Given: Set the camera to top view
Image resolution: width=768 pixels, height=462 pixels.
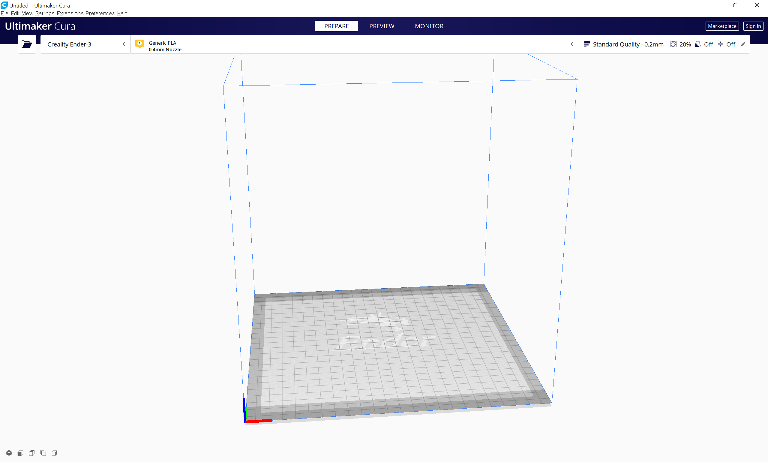Looking at the screenshot, I should (32, 453).
